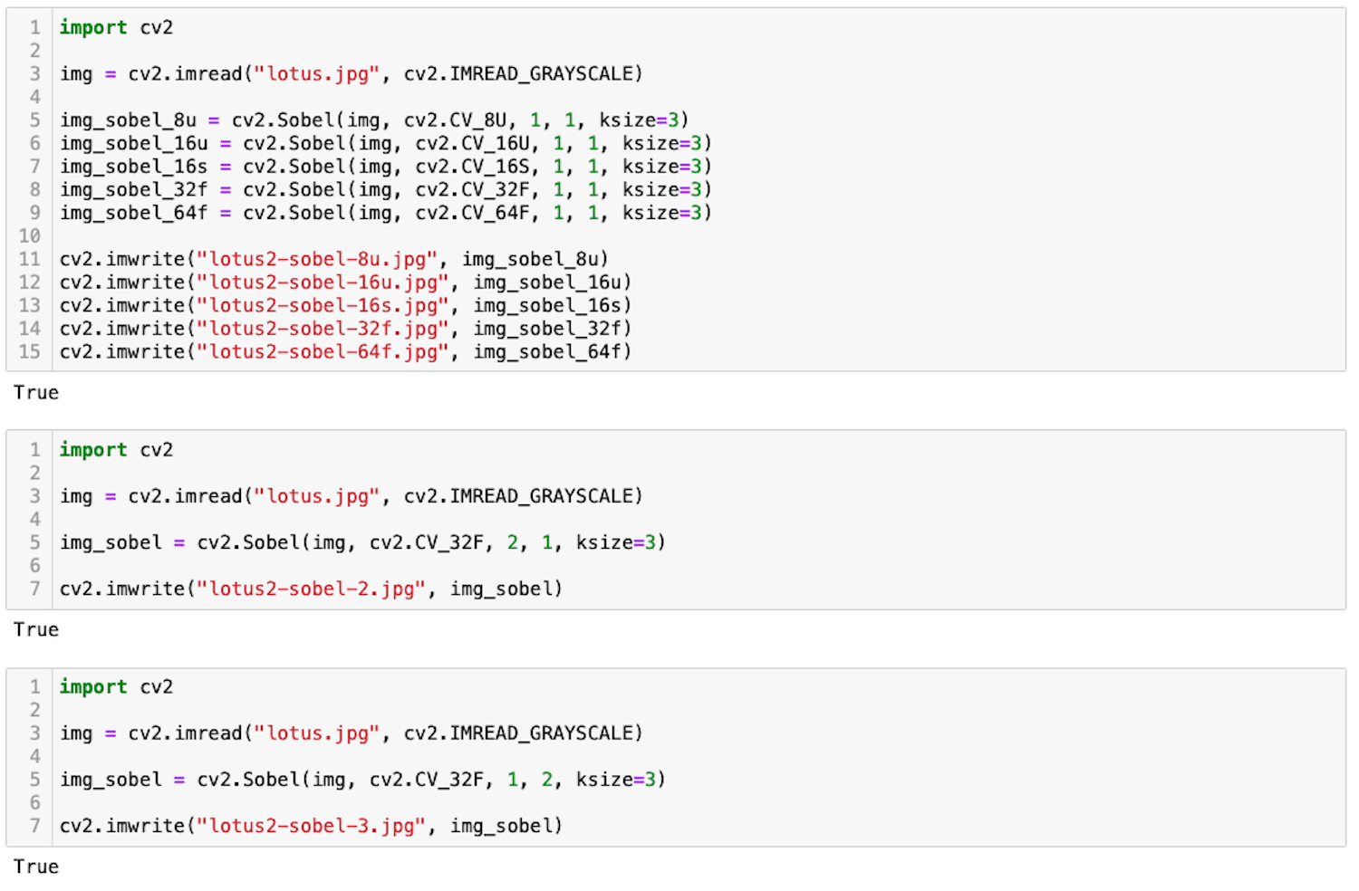Click the "lotus2-sobel-8u.jpg" filename string
1359x891 pixels.
[317, 259]
